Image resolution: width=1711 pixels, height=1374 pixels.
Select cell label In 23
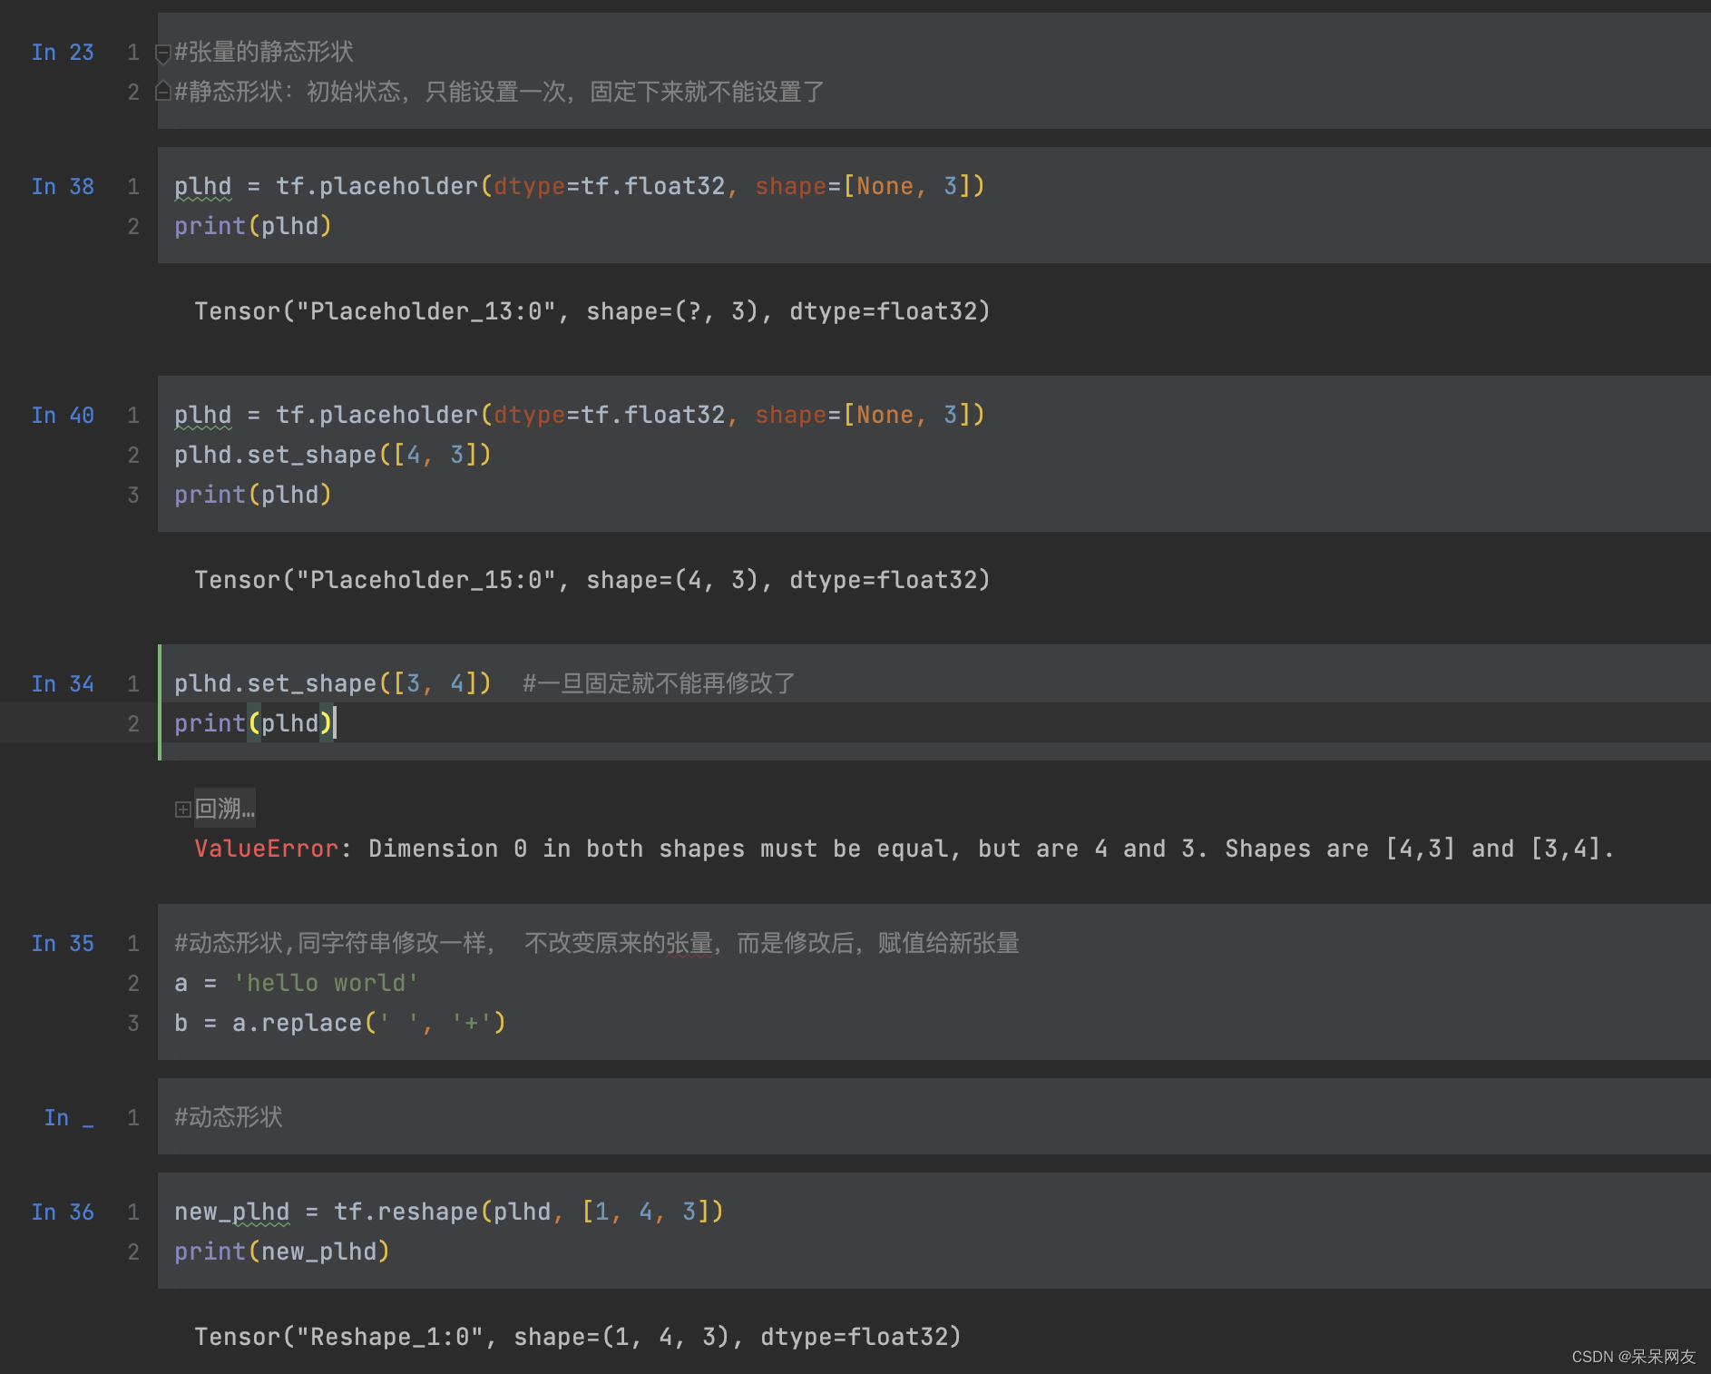pyautogui.click(x=63, y=53)
